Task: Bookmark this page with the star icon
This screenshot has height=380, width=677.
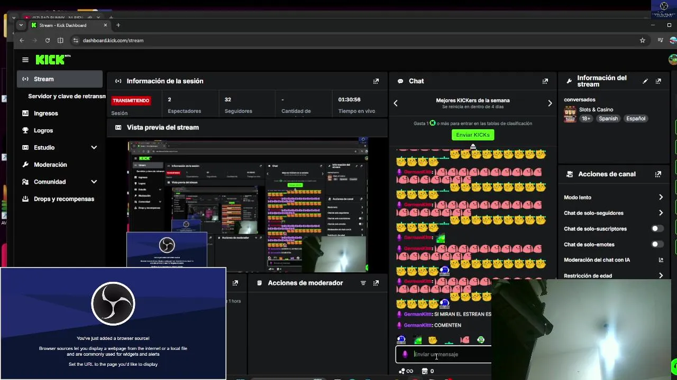Action: click(x=643, y=40)
